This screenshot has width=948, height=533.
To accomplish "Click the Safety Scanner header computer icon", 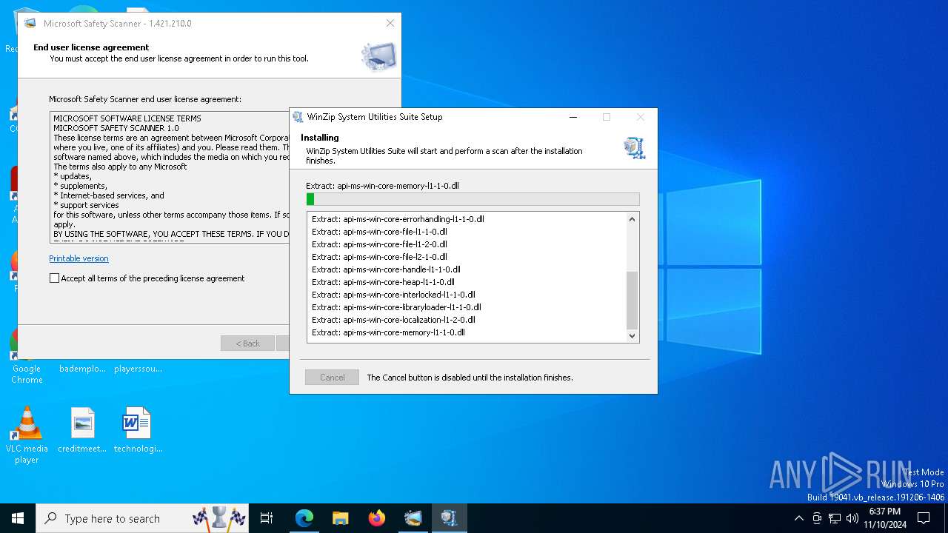I will 378,56.
